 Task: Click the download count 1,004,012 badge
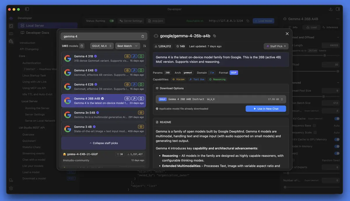point(163,46)
